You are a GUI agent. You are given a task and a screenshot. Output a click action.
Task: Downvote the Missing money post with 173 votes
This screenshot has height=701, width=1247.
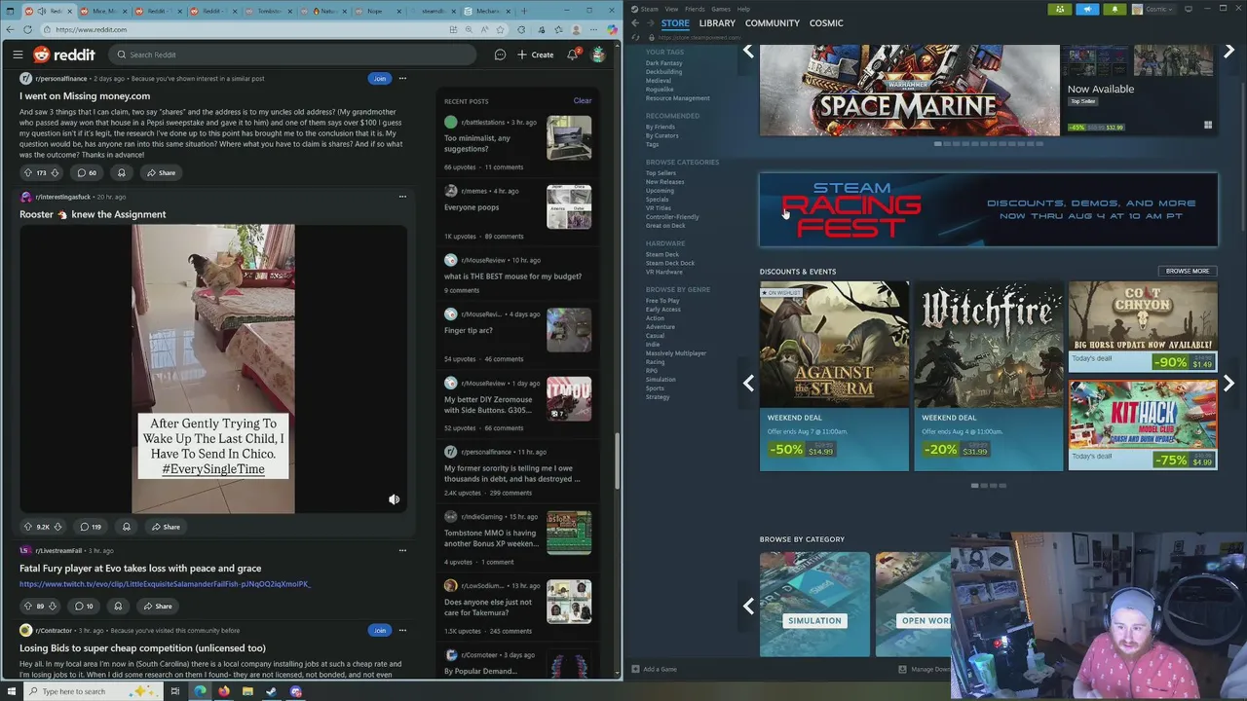click(55, 172)
